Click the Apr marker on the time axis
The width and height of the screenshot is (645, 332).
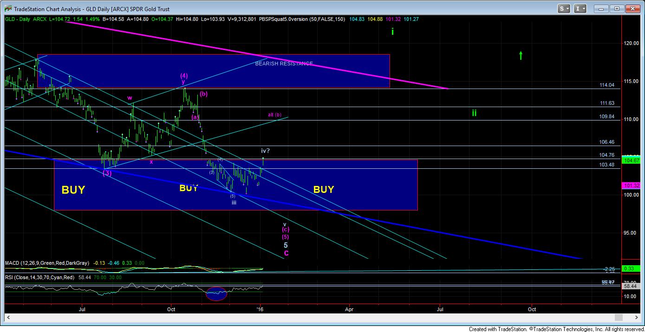(x=349, y=309)
